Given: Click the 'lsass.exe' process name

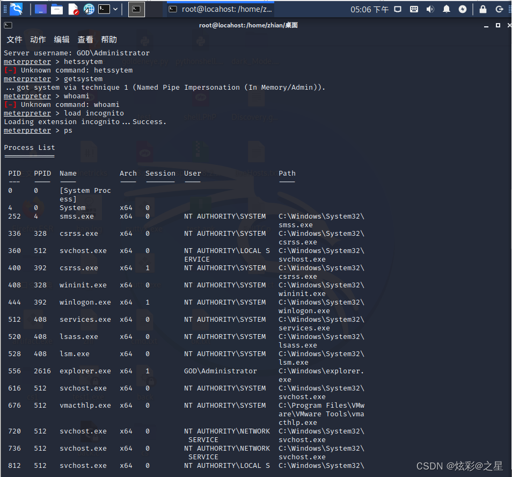Looking at the screenshot, I should pos(79,336).
